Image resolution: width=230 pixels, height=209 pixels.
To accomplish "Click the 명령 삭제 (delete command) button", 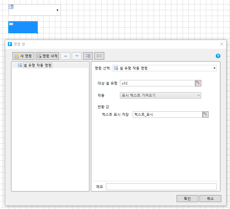I will click(x=47, y=56).
